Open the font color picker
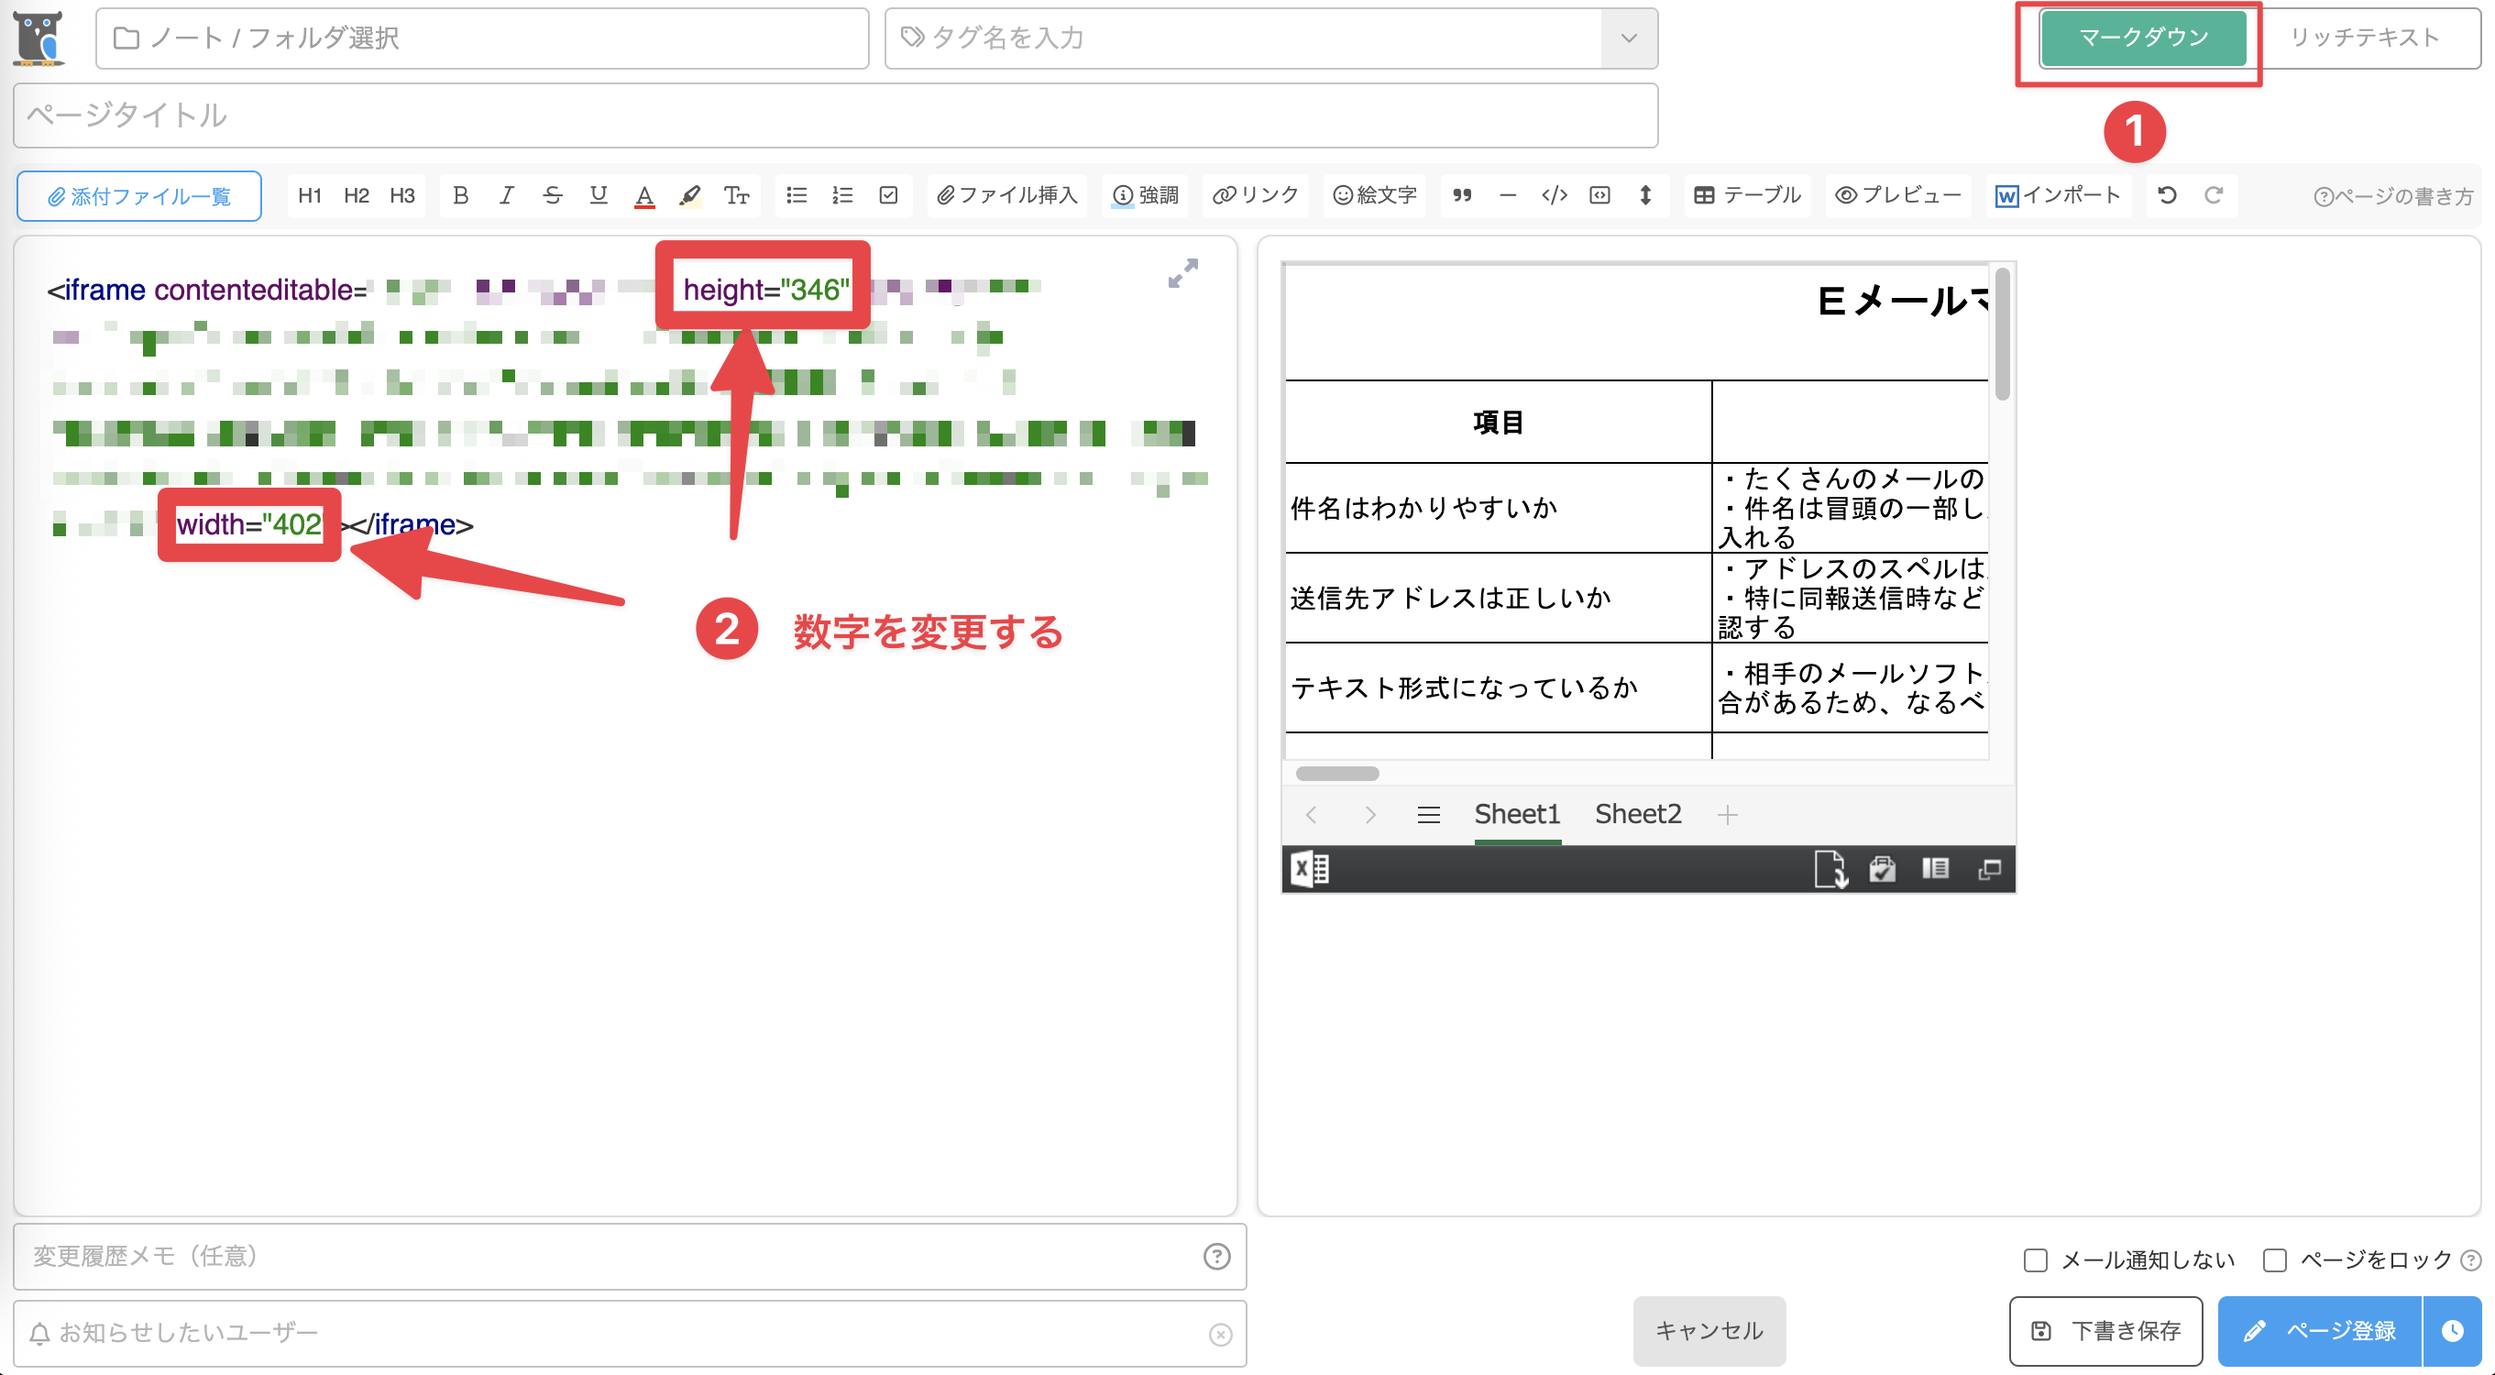The height and width of the screenshot is (1375, 2495). (x=645, y=194)
